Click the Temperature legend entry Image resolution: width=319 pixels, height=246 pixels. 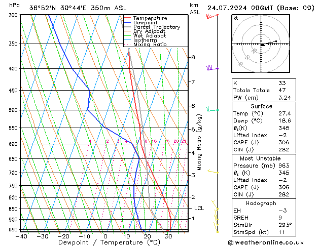click(x=150, y=18)
